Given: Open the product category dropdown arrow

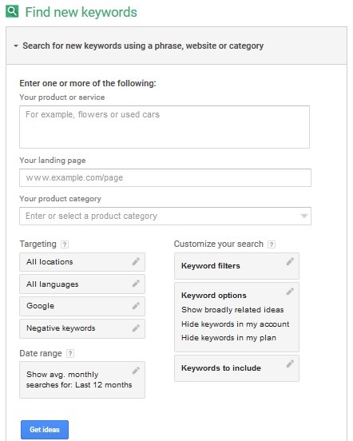Looking at the screenshot, I should 303,216.
